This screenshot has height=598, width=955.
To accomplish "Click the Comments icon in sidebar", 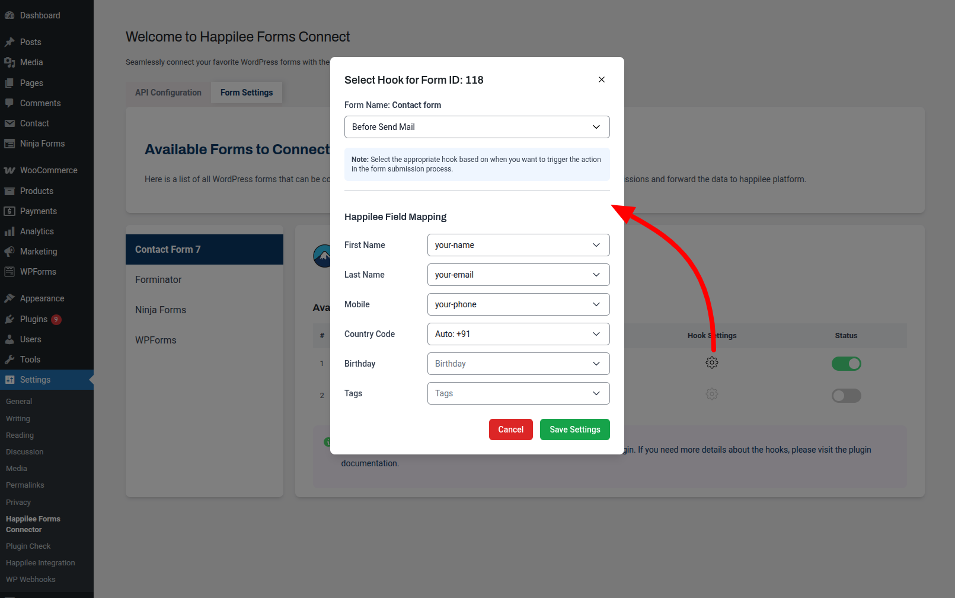I will coord(9,103).
